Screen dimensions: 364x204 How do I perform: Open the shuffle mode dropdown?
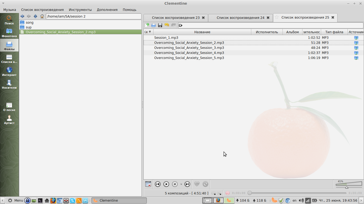coord(219,193)
